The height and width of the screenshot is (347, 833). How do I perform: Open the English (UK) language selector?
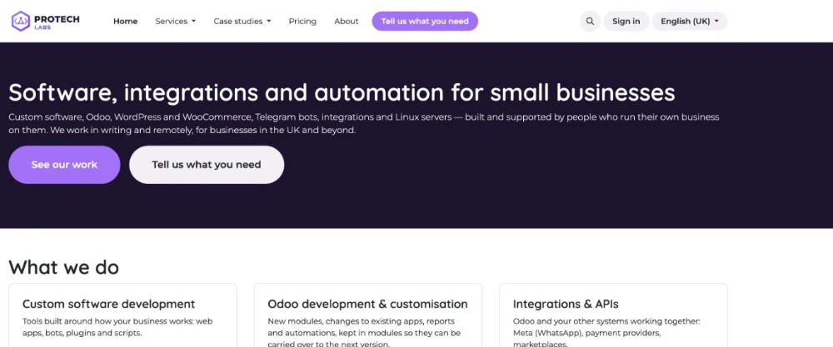tap(690, 22)
